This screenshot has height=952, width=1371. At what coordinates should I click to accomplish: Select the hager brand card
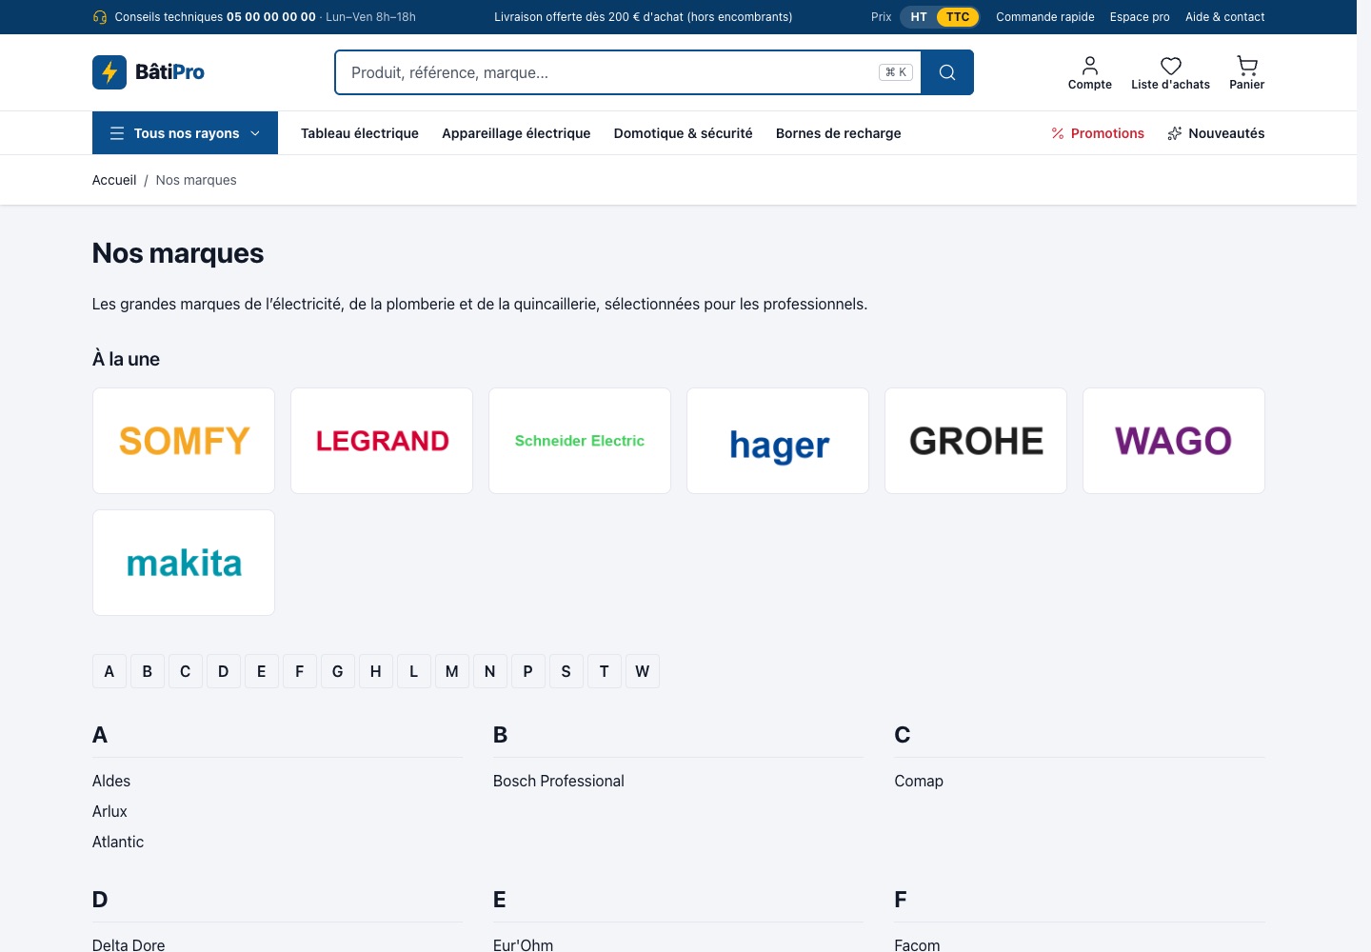tap(778, 441)
